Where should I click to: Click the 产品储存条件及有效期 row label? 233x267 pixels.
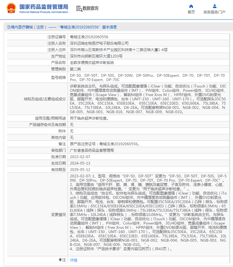pyautogui.click(x=47, y=125)
